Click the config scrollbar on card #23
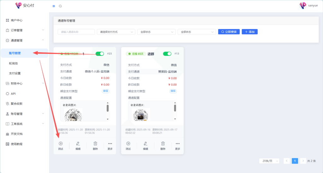Screen dimensions: 323x173 (108, 108)
